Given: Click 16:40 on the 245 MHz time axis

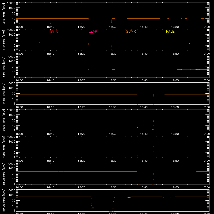Looking at the screenshot, I should [144, 27].
